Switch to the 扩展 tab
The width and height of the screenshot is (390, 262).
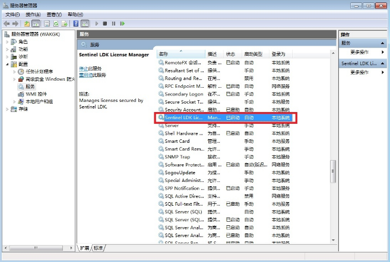[84, 248]
